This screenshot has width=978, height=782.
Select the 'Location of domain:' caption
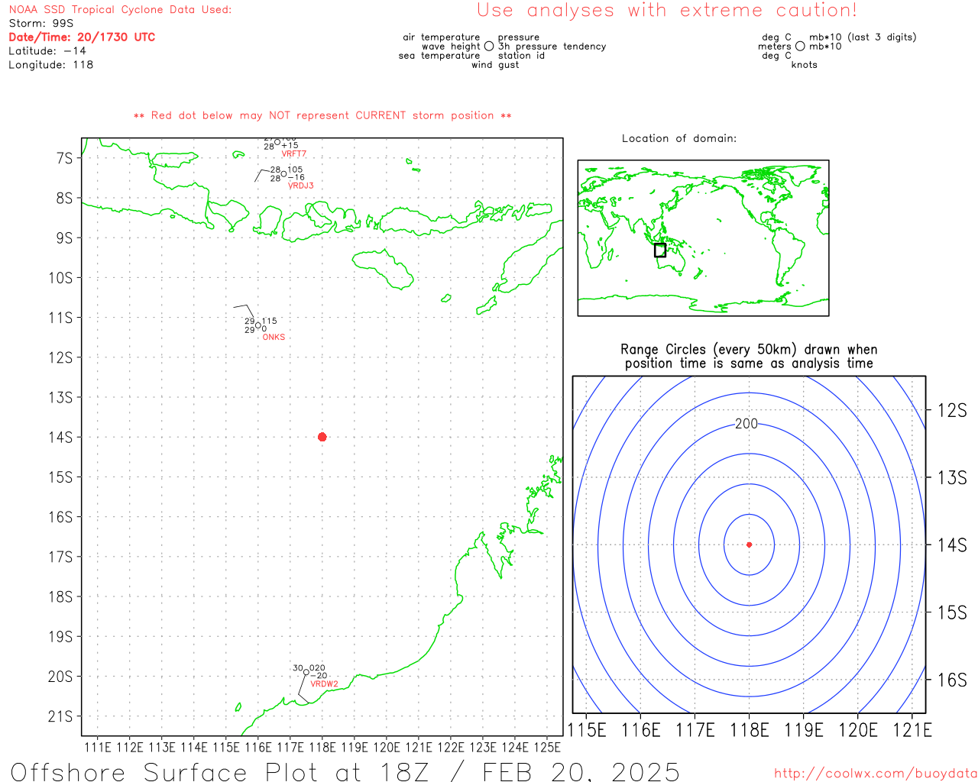coord(679,138)
